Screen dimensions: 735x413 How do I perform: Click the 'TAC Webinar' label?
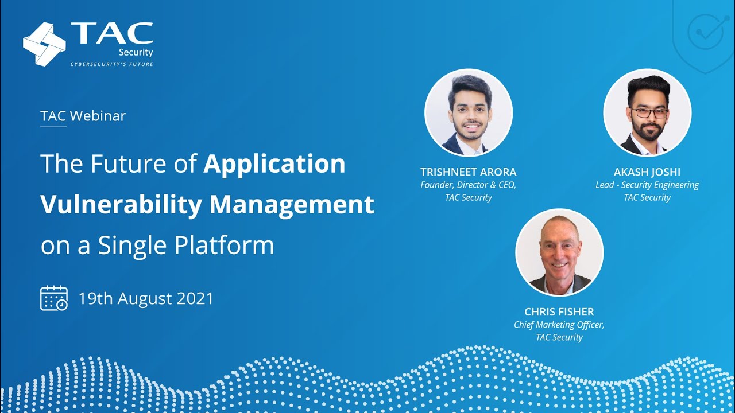[83, 115]
